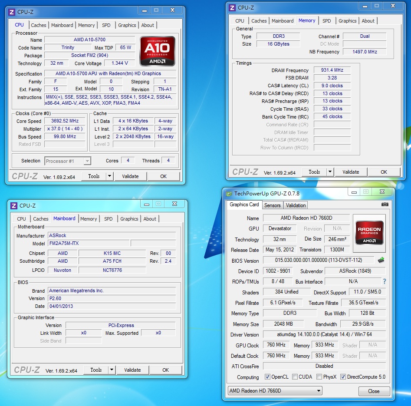Click the Driver Version field in GPU-Z
The width and height of the screenshot is (411, 406).
[325, 334]
